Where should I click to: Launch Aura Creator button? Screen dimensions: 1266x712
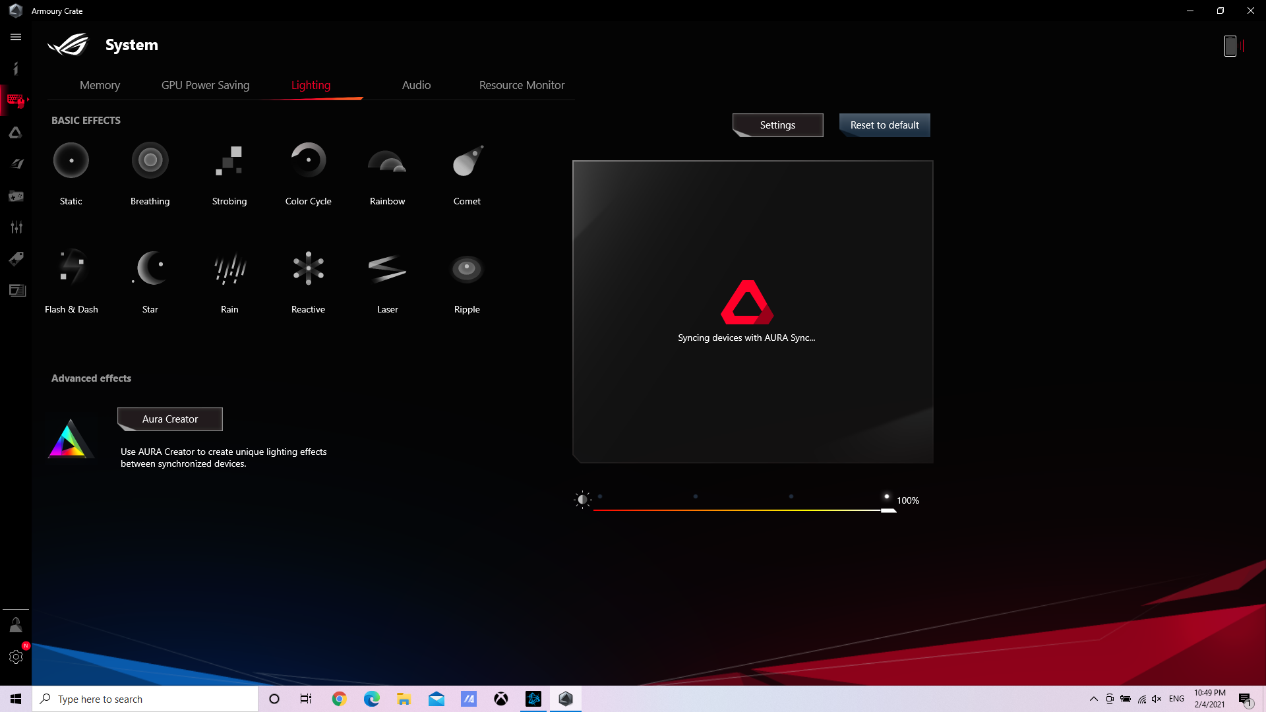[170, 419]
